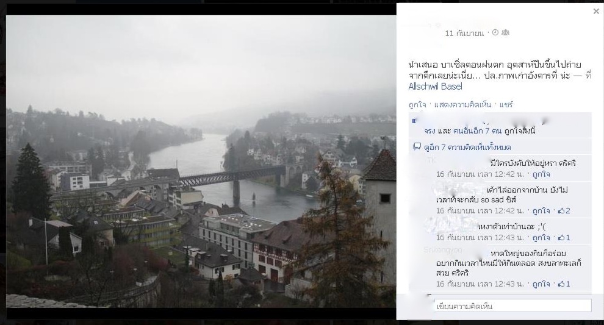
Task: Like the comment ending with ;'(
Action: click(541, 238)
